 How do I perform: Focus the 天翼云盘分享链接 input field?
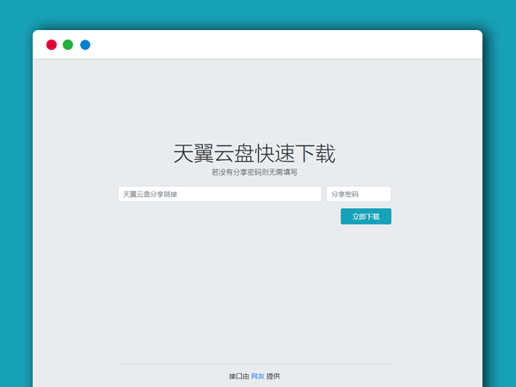point(219,194)
